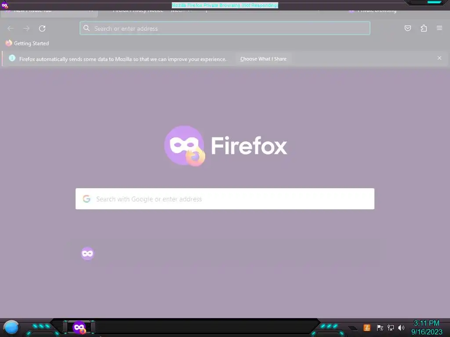Click the Firefox private browsing logo
The image size is (450, 337).
tap(185, 146)
